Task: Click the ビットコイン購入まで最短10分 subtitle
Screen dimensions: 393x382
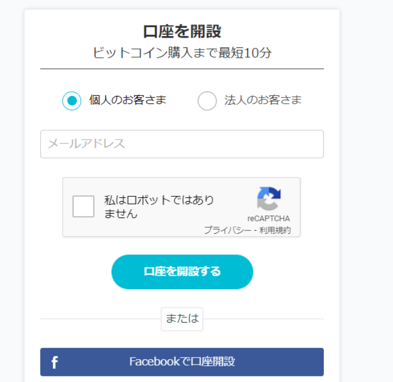Action: click(x=182, y=53)
